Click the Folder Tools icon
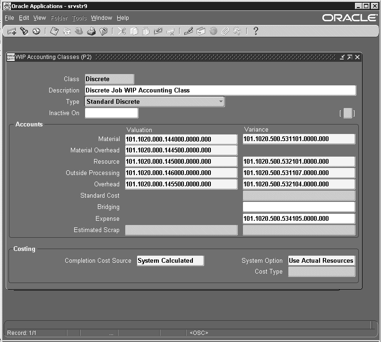This screenshot has height=342, width=381. click(237, 31)
